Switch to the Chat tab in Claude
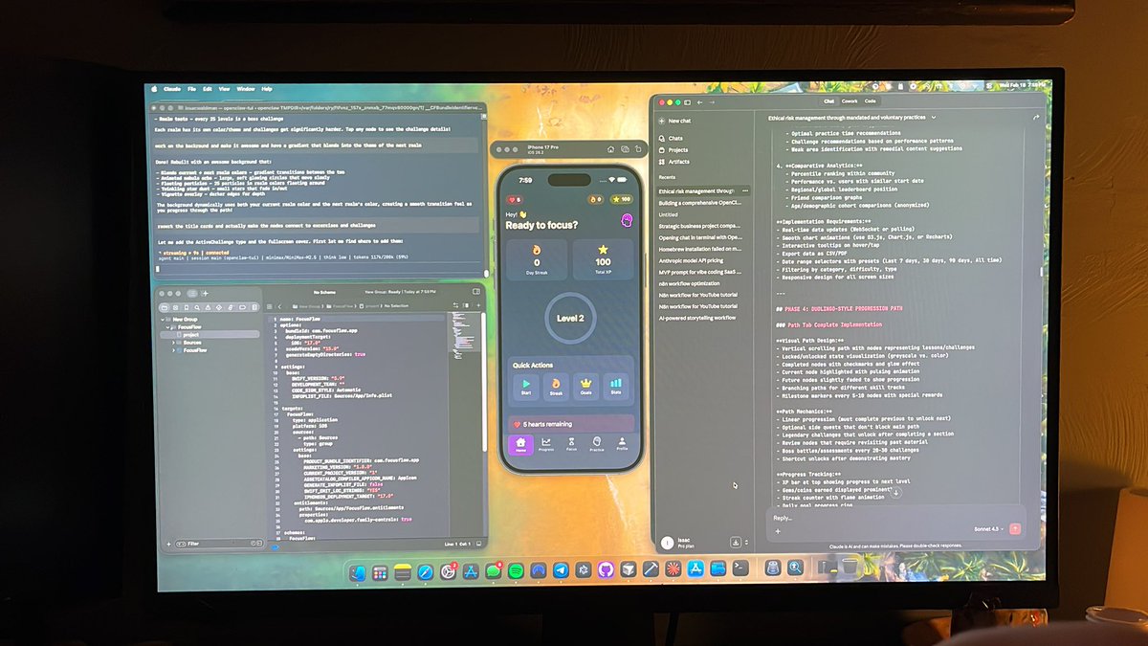Viewport: 1148px width, 646px height. tap(828, 100)
